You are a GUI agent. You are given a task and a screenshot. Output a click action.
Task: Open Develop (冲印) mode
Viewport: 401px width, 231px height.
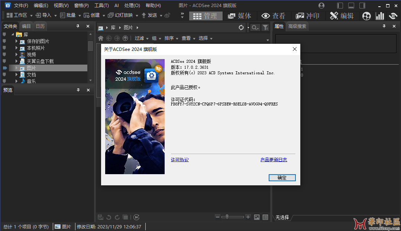pos(308,16)
